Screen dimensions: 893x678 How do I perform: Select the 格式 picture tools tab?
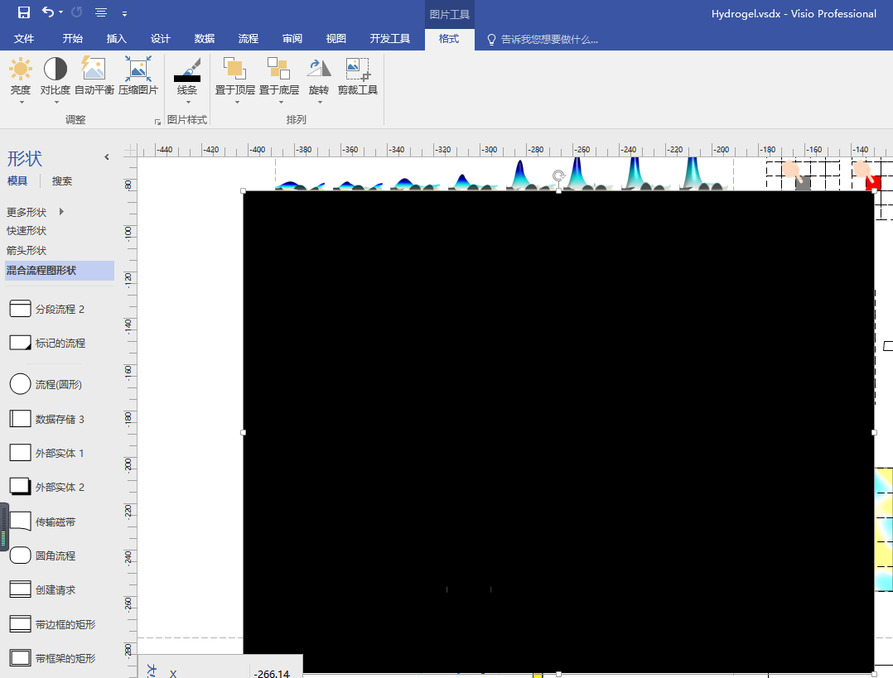pyautogui.click(x=449, y=39)
